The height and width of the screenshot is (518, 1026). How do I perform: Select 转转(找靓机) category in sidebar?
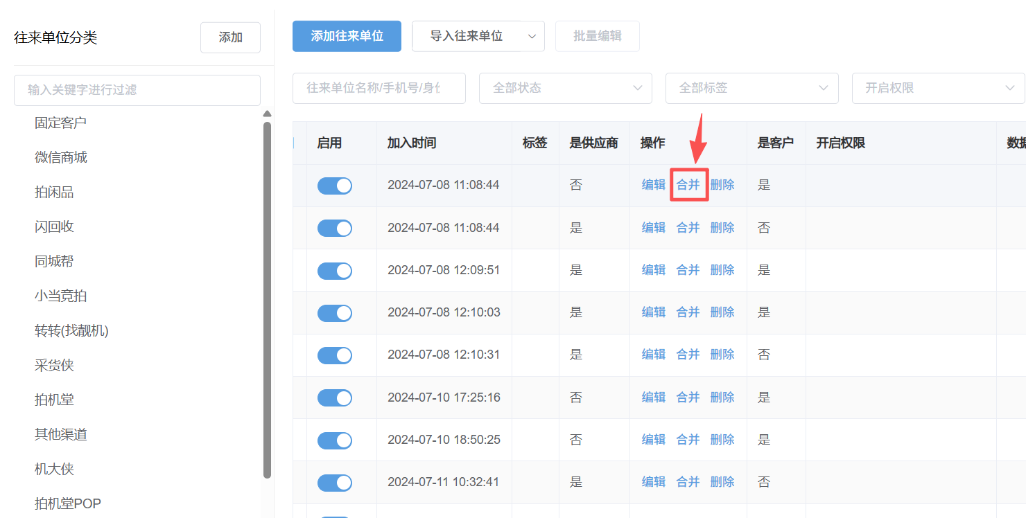pyautogui.click(x=71, y=331)
